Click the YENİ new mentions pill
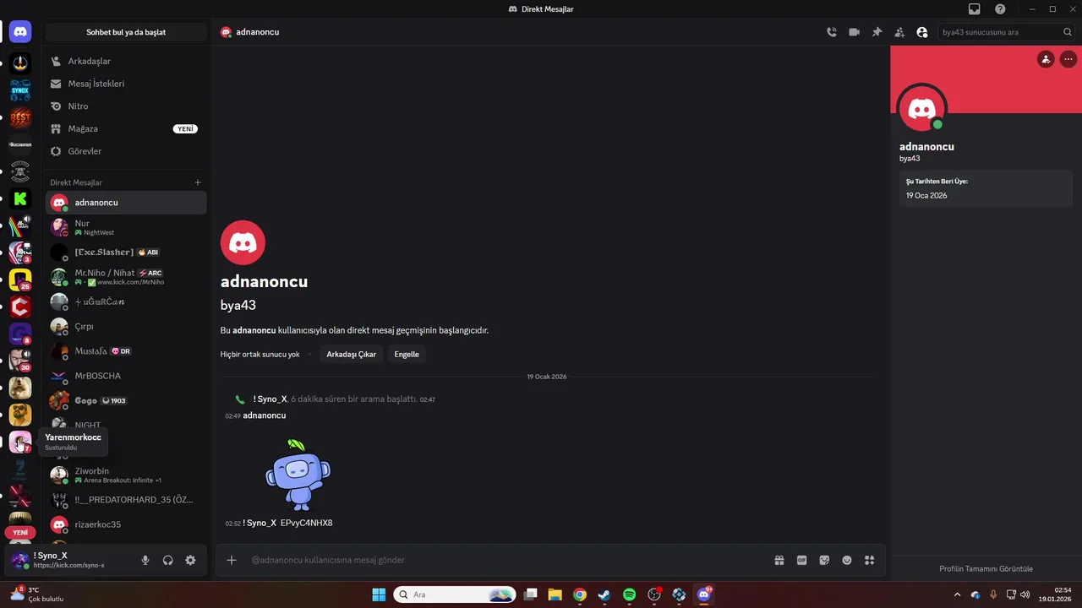1082x608 pixels. point(20,533)
